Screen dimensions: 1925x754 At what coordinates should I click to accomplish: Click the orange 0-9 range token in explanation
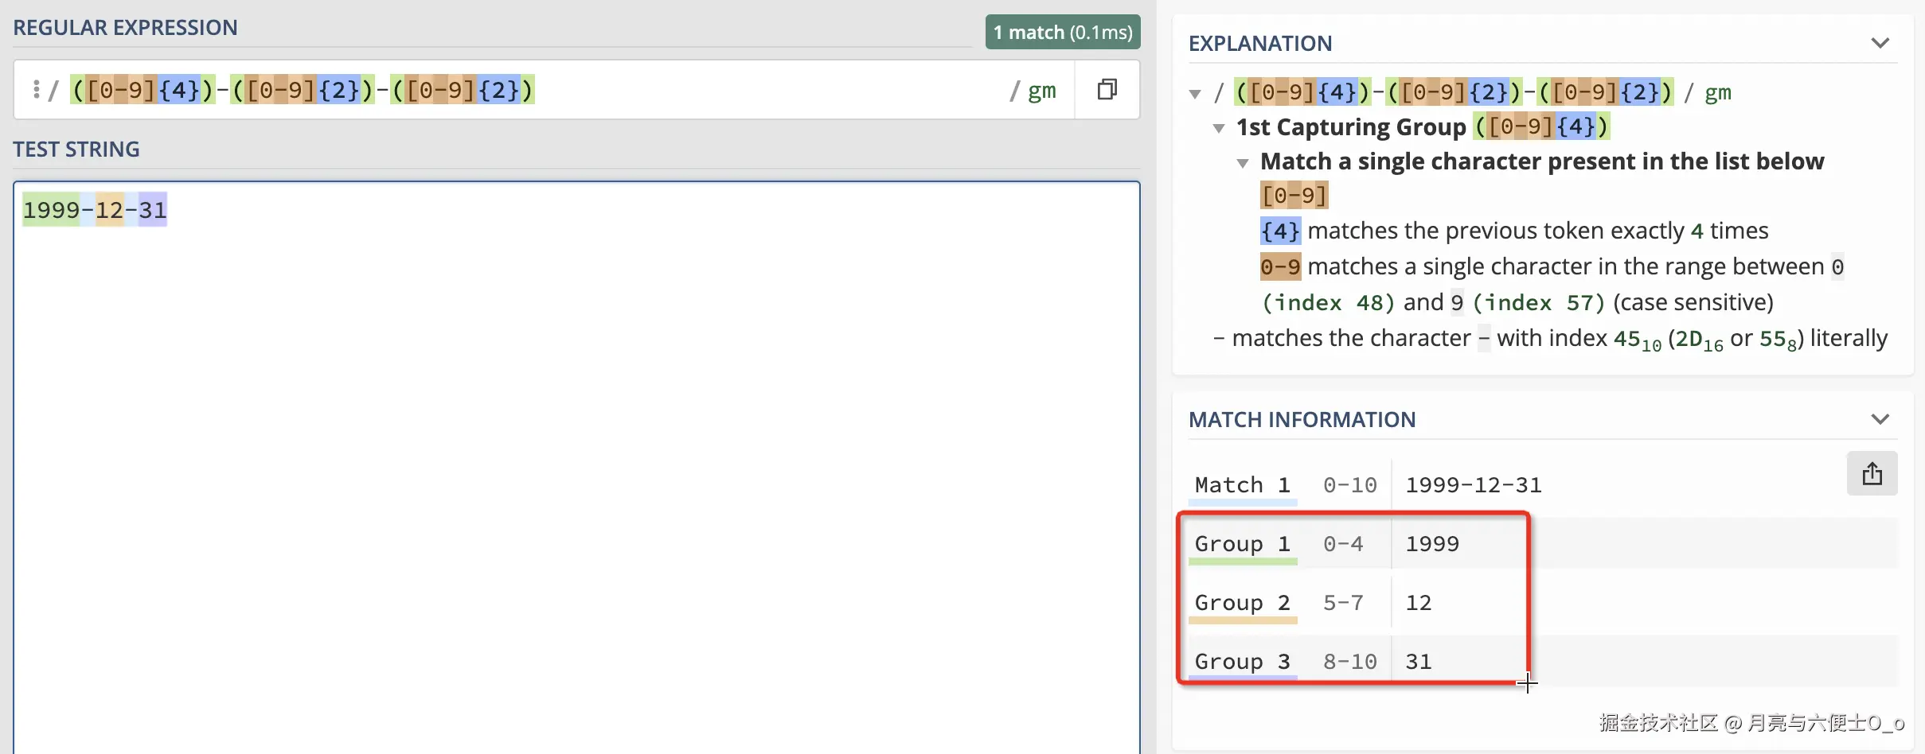coord(1280,266)
